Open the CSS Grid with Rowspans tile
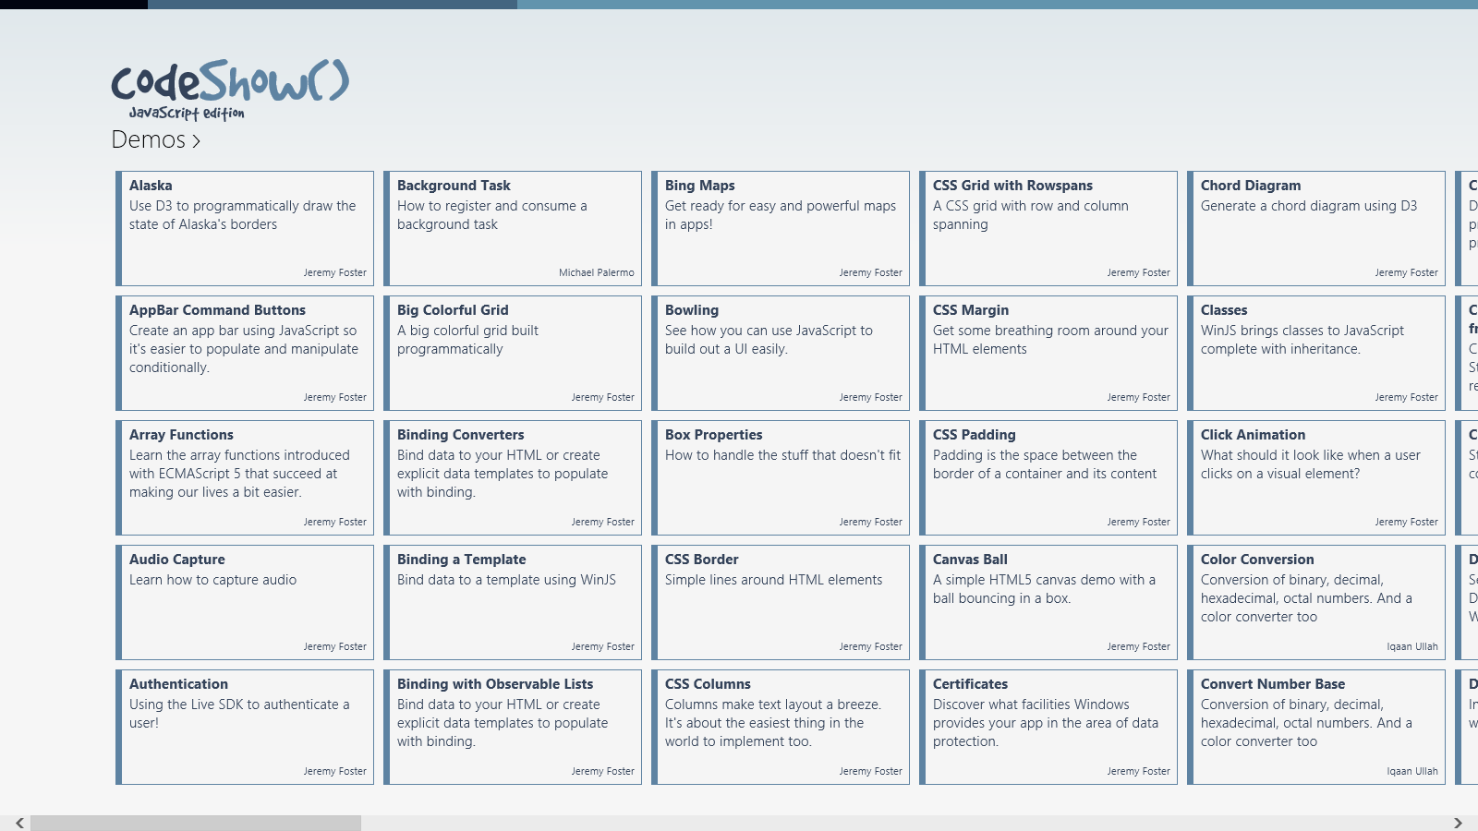 [x=1048, y=228]
